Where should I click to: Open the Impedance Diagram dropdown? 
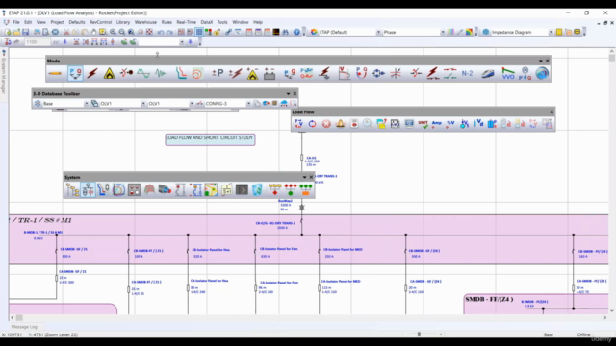tap(522, 32)
